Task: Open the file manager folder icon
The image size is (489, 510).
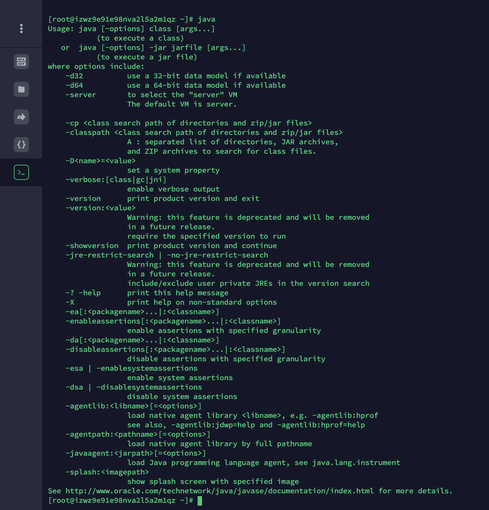Action: point(21,89)
